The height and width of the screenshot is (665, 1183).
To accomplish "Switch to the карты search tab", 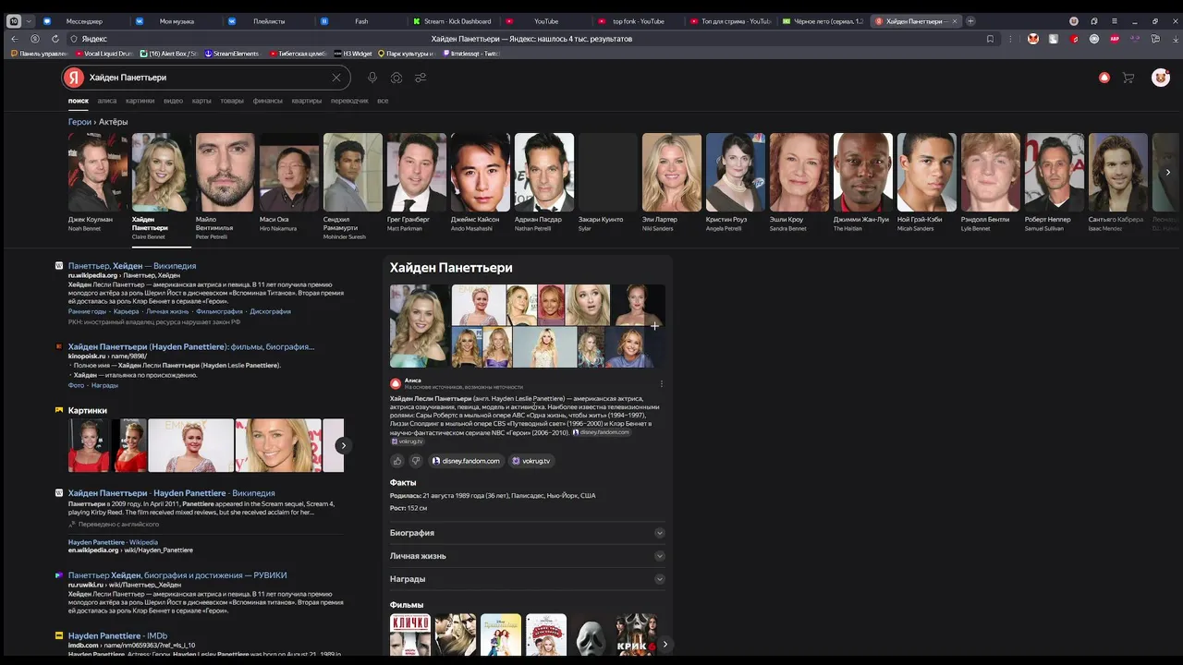I will (201, 101).
